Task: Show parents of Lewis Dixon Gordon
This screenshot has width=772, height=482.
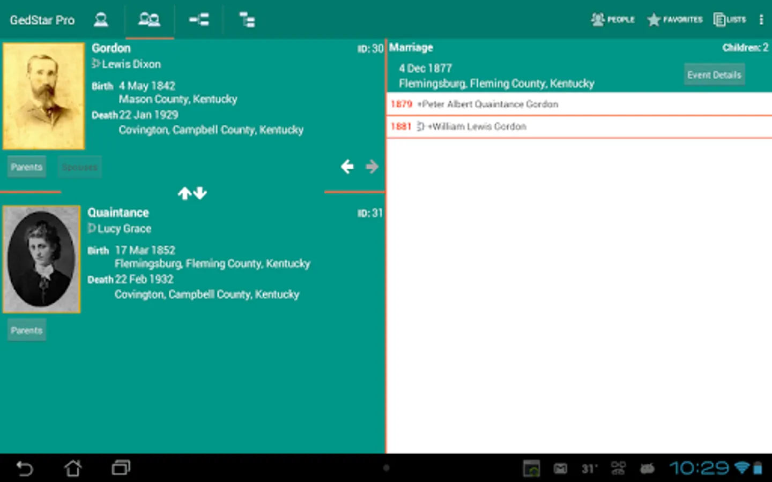Action: click(26, 167)
